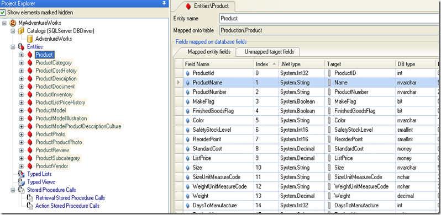Expand the Product entity node
This screenshot has width=441, height=215.
coord(22,55)
